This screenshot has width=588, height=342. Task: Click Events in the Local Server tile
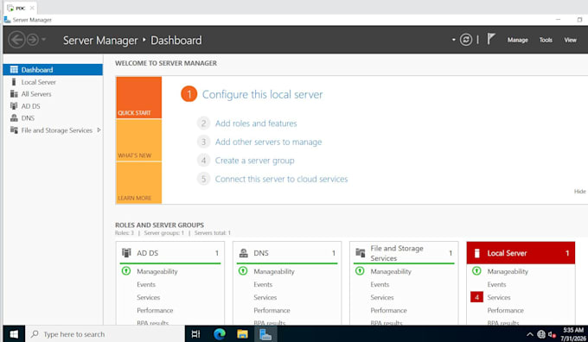coord(496,284)
